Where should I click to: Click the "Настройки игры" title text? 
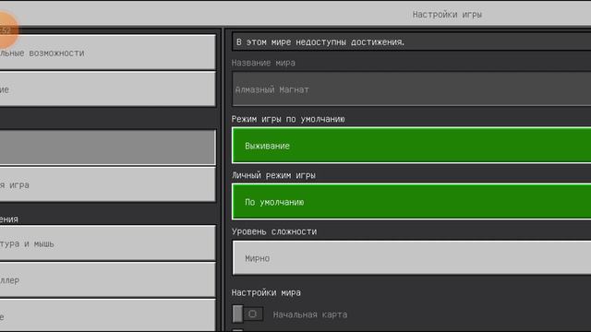447,15
